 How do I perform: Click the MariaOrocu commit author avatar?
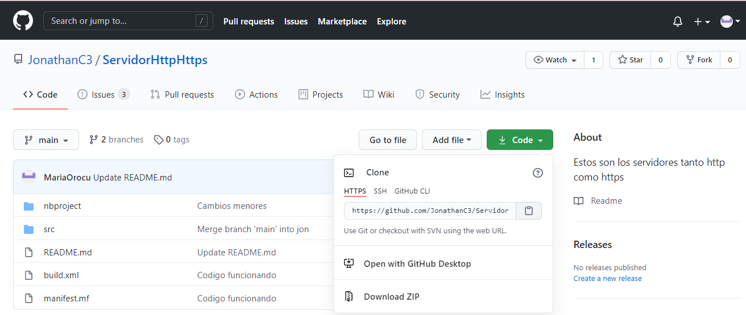(x=29, y=177)
